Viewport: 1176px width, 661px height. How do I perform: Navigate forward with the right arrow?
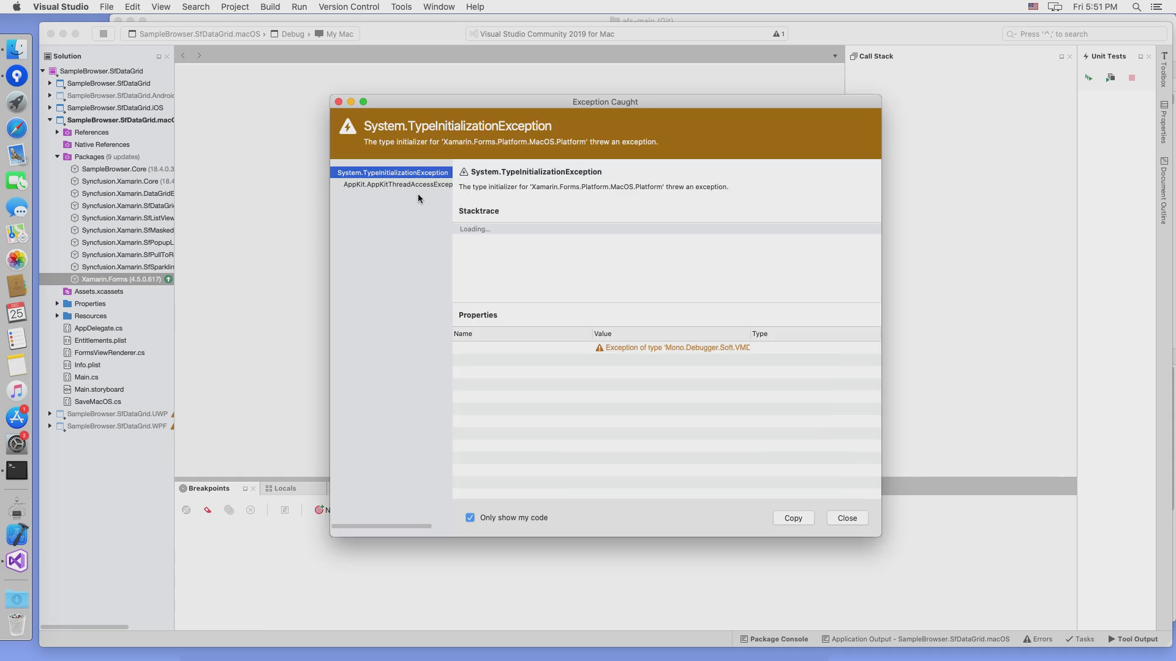pyautogui.click(x=199, y=56)
